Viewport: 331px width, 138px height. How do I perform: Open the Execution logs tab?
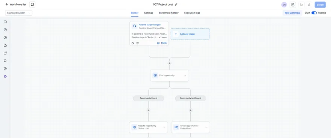[x=192, y=13]
